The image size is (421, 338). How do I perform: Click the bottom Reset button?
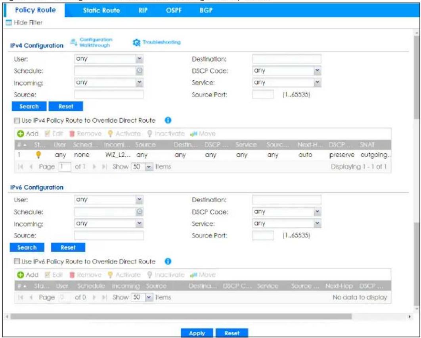[x=232, y=333]
